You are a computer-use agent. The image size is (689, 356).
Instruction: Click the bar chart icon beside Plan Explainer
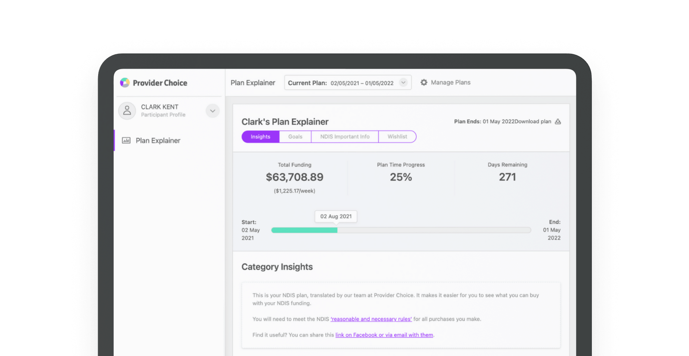tap(126, 141)
